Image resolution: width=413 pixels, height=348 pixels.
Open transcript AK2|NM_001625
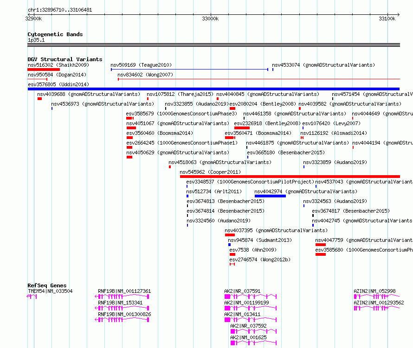click(x=248, y=337)
